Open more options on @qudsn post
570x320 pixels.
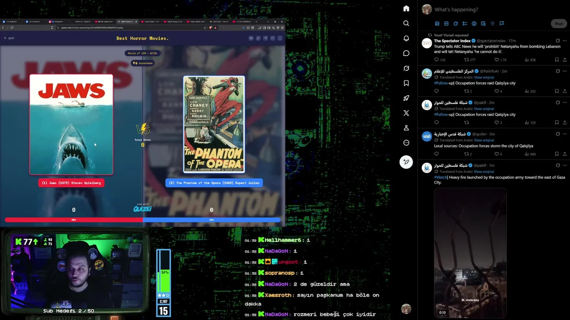coord(565,134)
